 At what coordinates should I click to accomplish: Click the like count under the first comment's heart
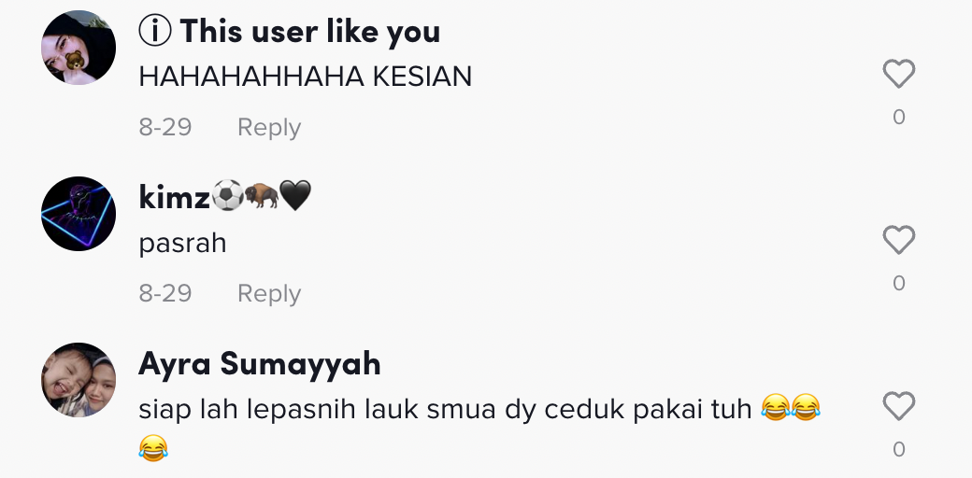click(899, 117)
